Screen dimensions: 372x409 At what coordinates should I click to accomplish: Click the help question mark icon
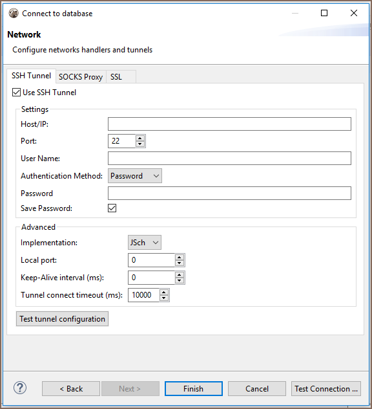pos(20,388)
